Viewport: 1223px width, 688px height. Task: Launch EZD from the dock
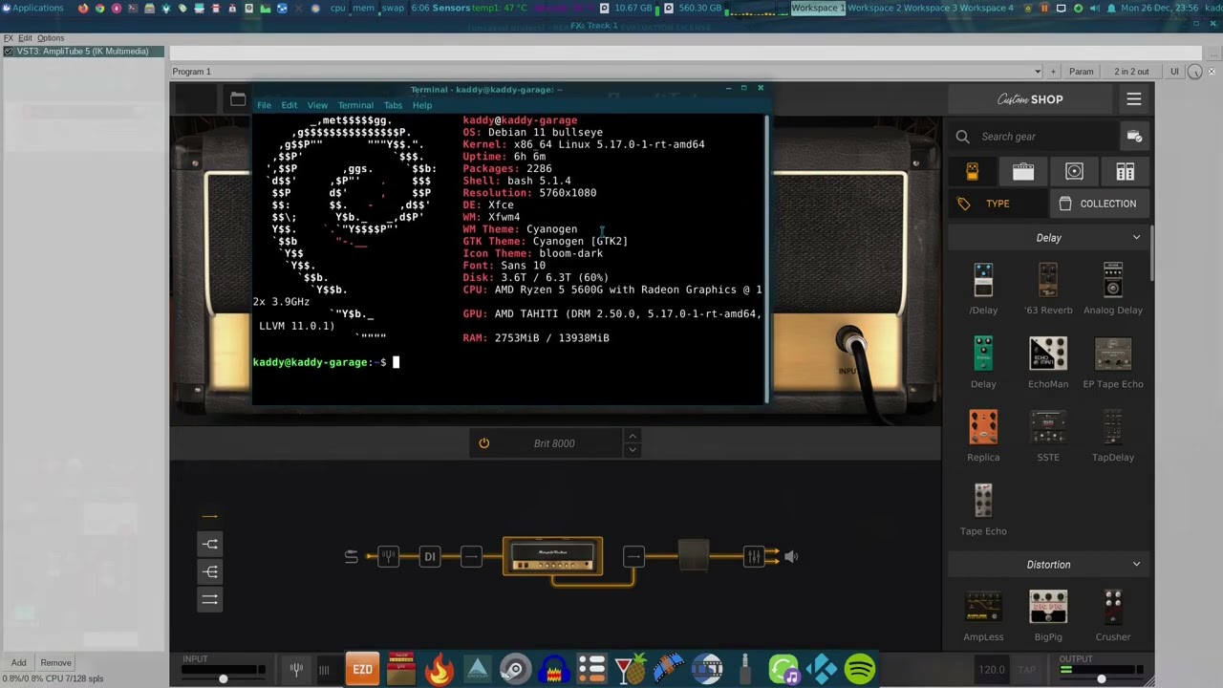[x=362, y=669]
